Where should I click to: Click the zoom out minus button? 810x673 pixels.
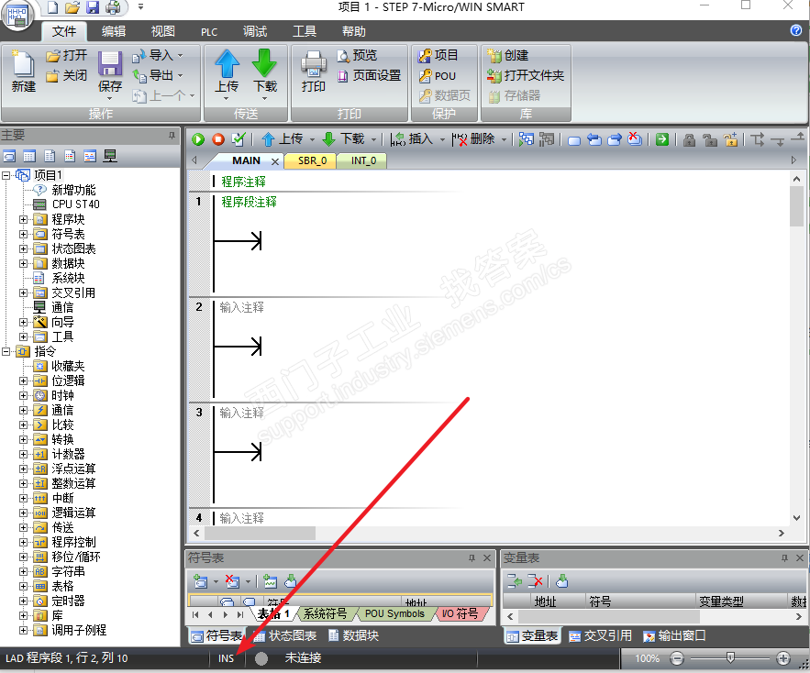click(x=677, y=658)
